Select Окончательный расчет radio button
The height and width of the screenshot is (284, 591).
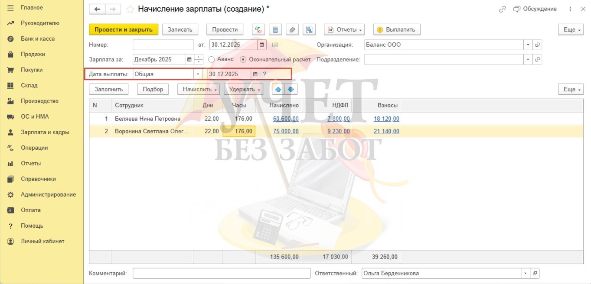coord(243,59)
